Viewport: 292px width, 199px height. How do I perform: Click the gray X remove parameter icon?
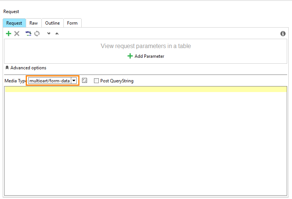(x=17, y=34)
